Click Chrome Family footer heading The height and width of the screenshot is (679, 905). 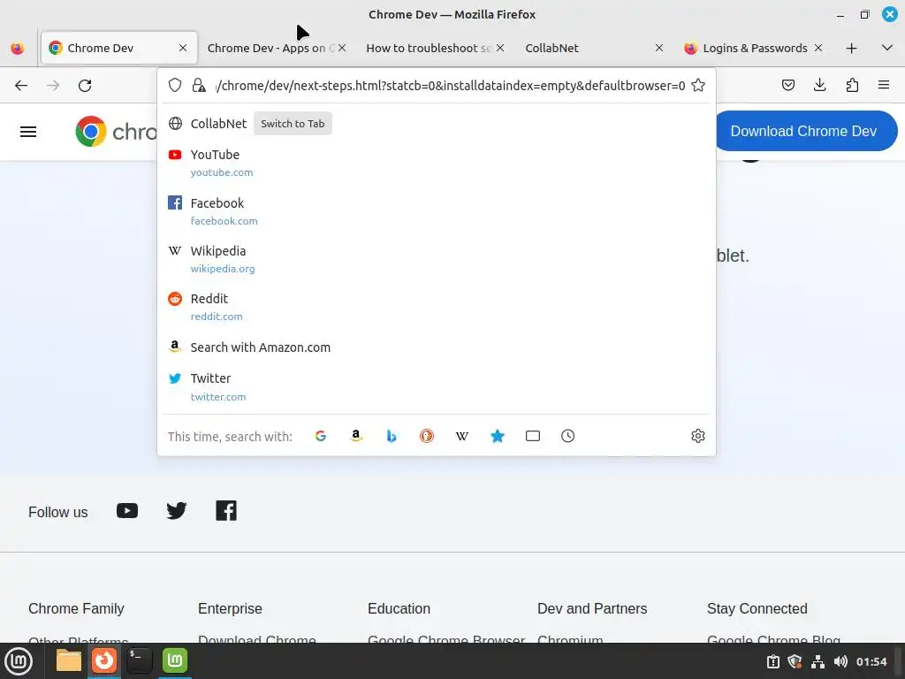(x=76, y=608)
